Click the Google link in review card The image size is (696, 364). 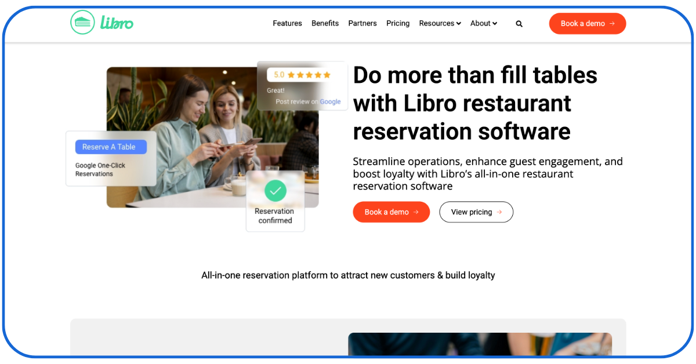[330, 101]
